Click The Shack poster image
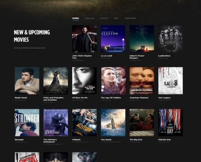Viewport: 201px width, 162px height. pos(113,123)
